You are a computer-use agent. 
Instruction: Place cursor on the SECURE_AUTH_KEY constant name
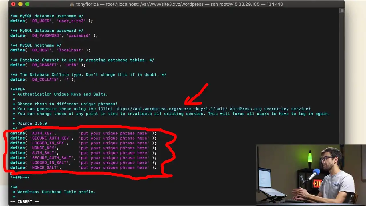coord(50,138)
